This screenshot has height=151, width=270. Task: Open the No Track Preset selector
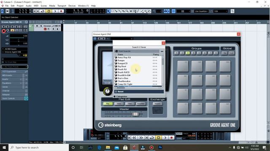(x=14, y=67)
